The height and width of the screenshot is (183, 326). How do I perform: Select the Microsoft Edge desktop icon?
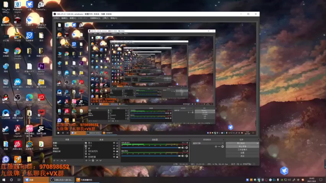29,100
